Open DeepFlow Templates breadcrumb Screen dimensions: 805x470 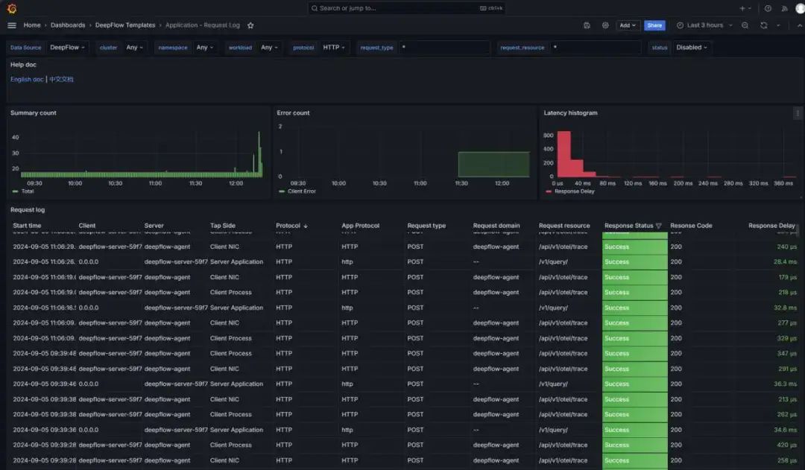(125, 25)
